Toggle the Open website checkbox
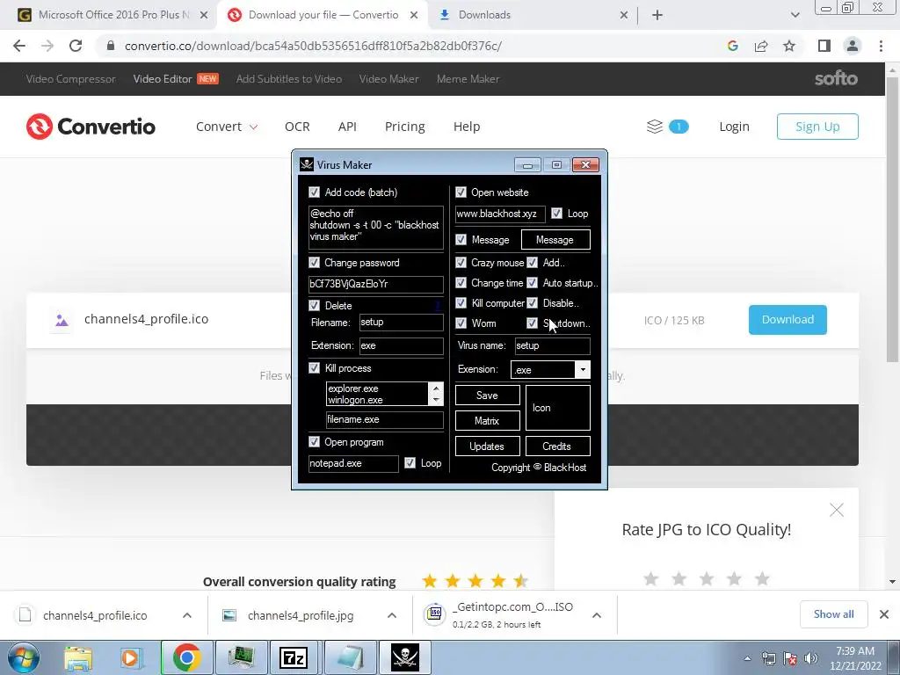Image resolution: width=900 pixels, height=675 pixels. click(x=461, y=192)
